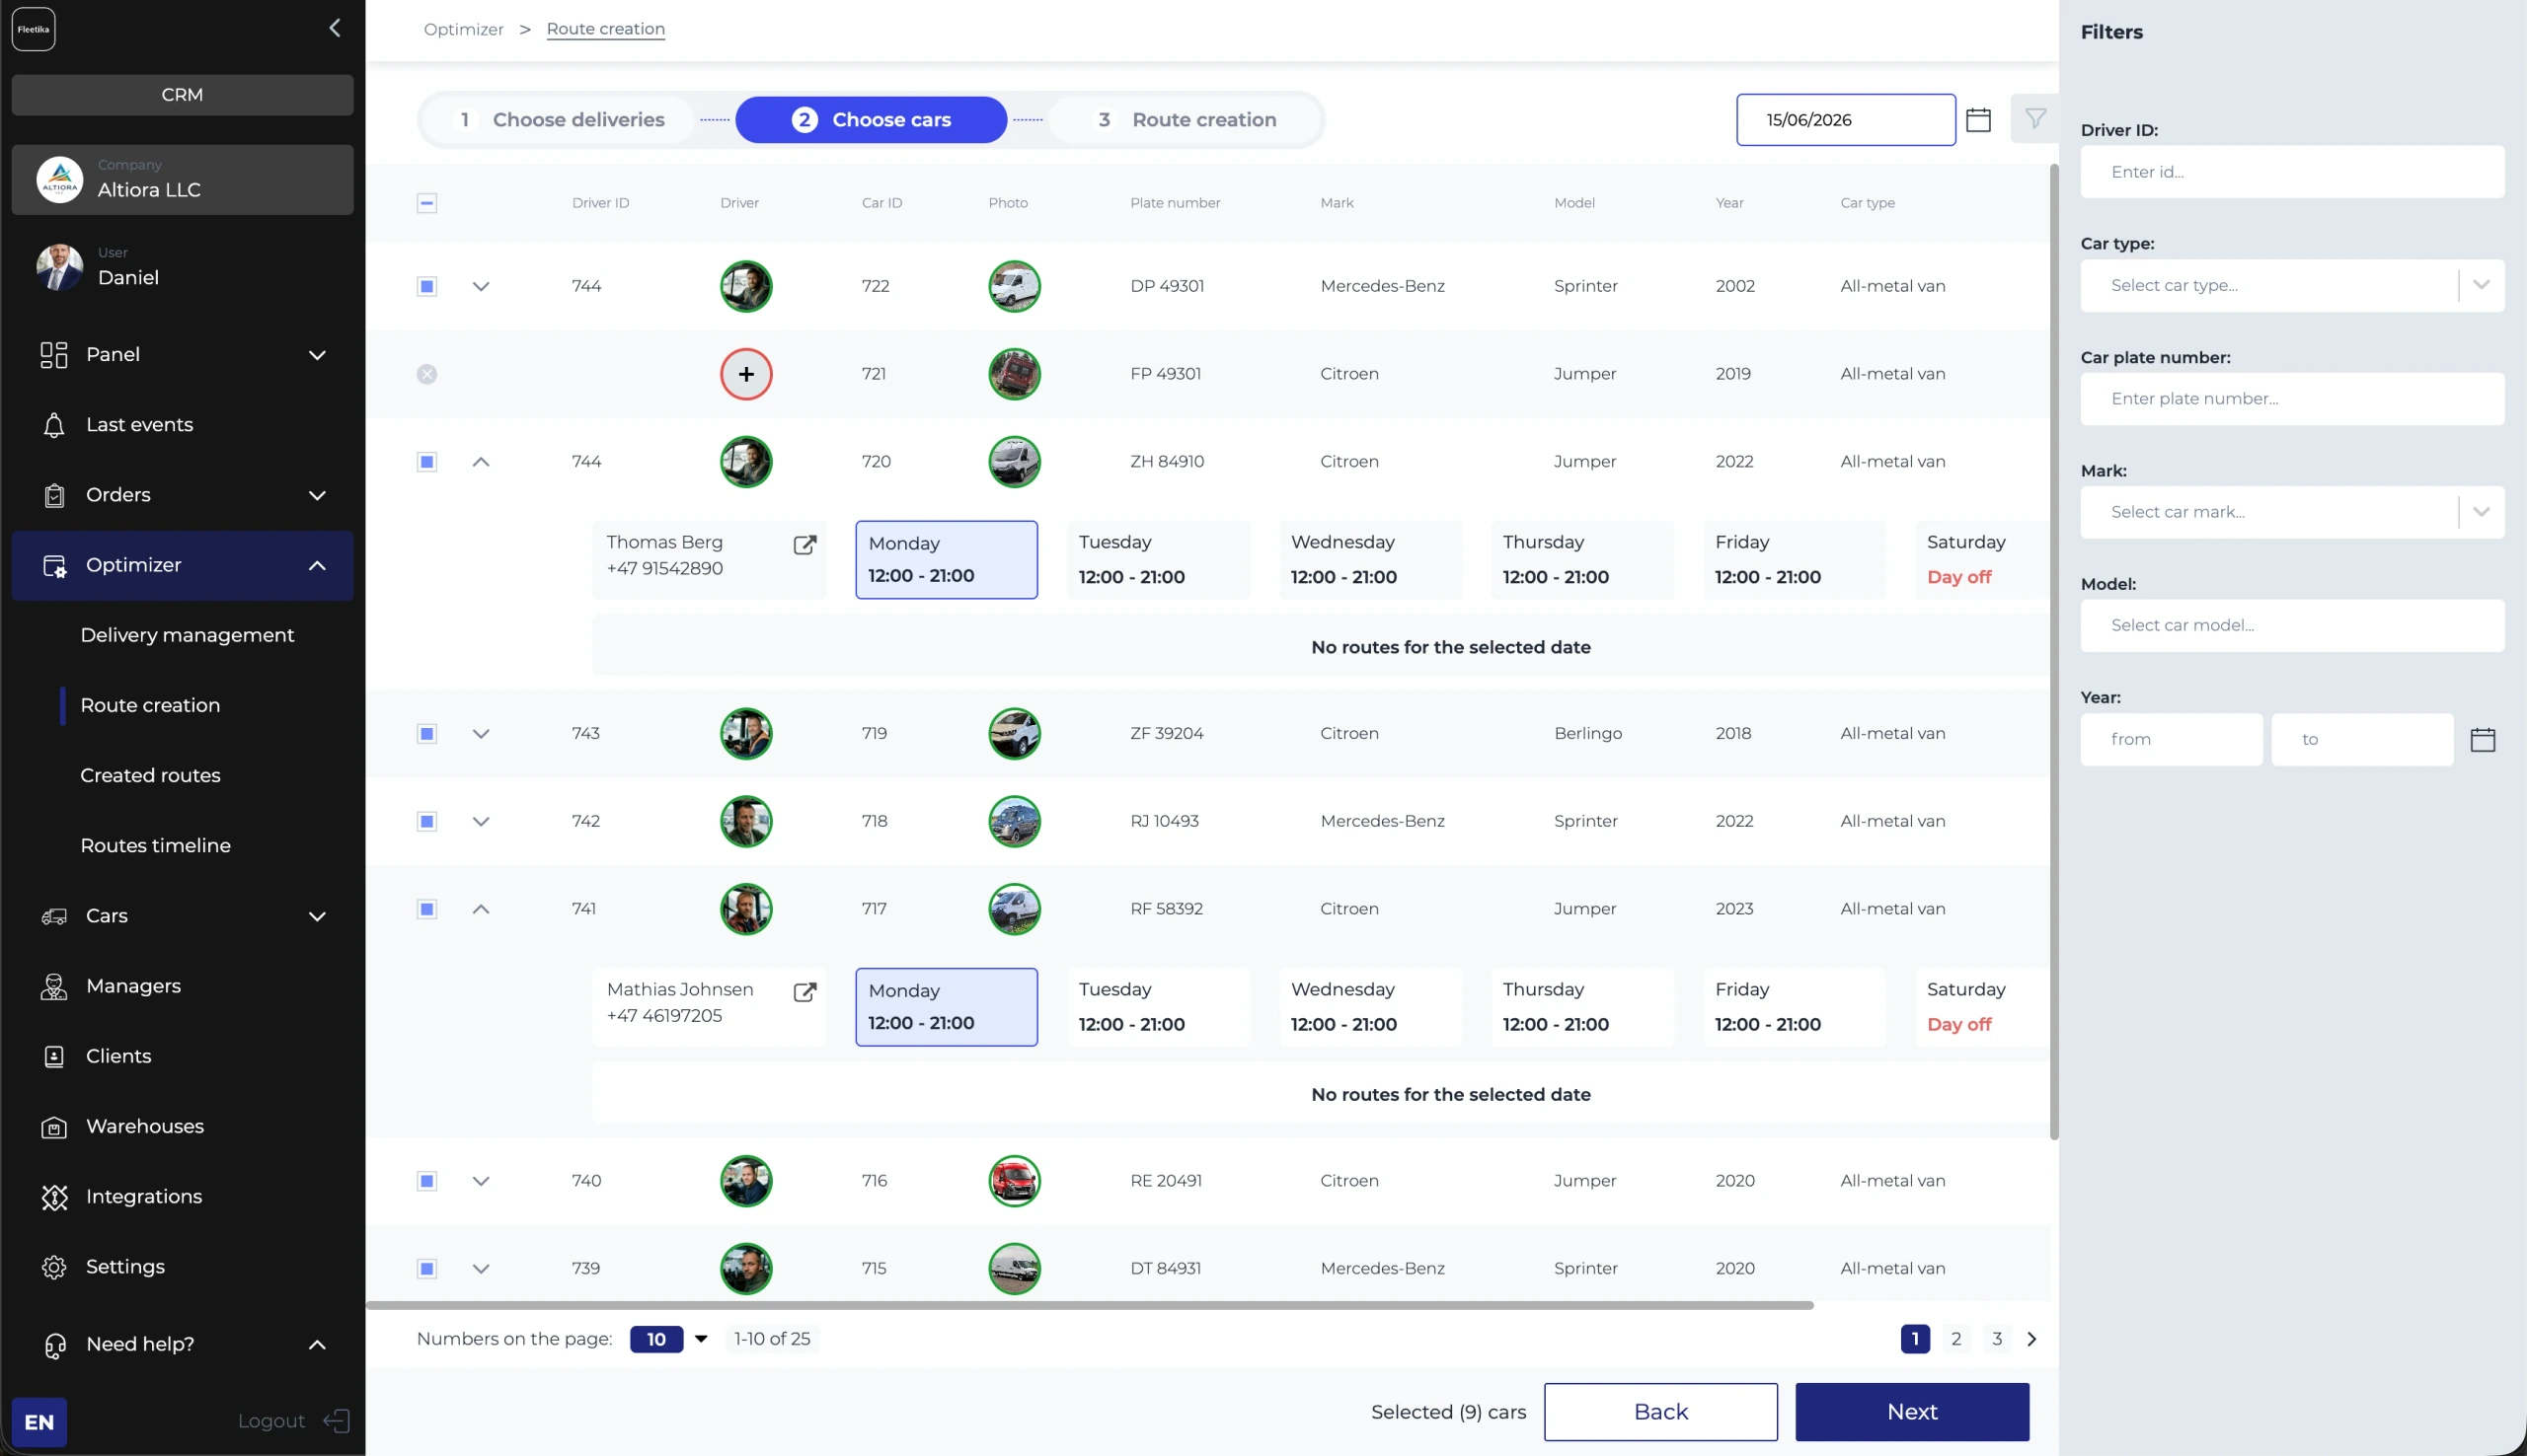The height and width of the screenshot is (1456, 2527).
Task: Click the Driver ID filter input
Action: click(x=2292, y=172)
